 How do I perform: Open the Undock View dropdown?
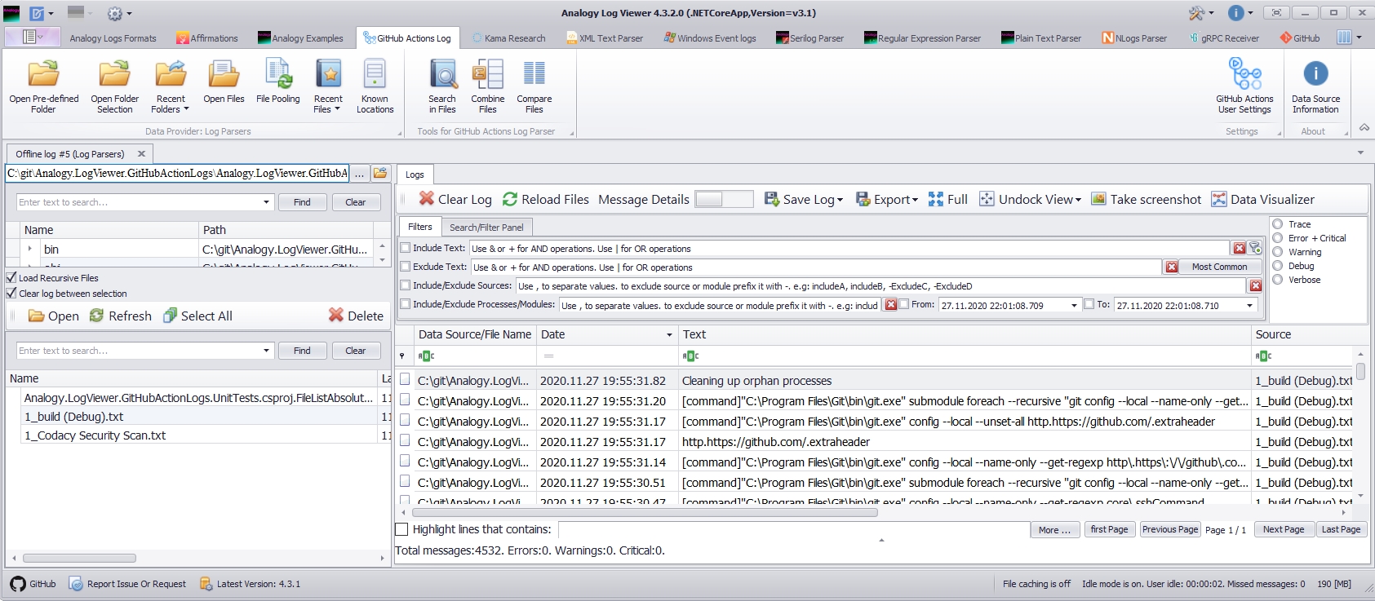pos(1078,200)
